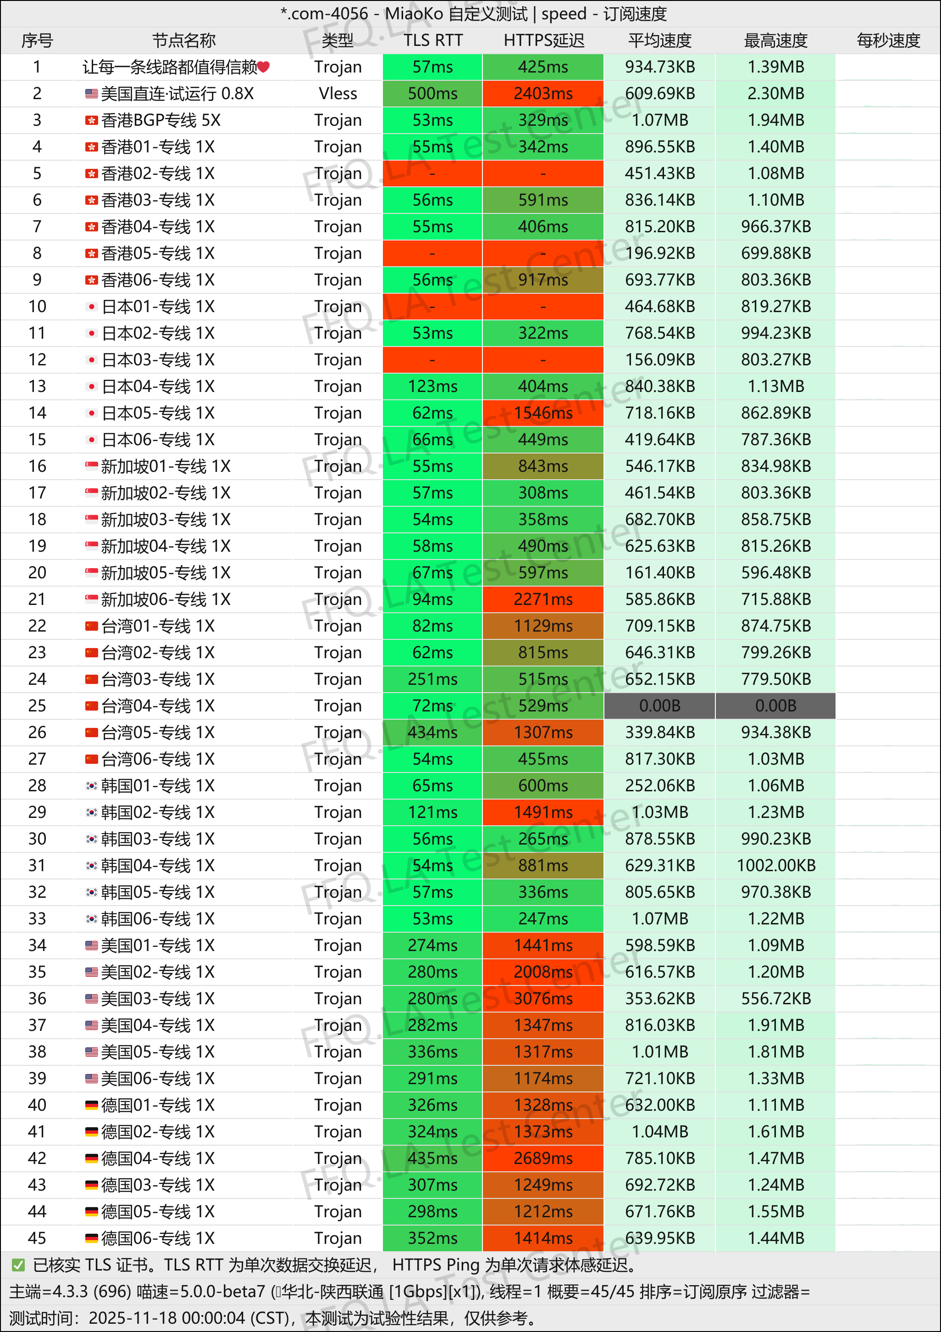This screenshot has width=941, height=1332.
Task: Click the 每秒速度 column header
Action: coord(888,40)
